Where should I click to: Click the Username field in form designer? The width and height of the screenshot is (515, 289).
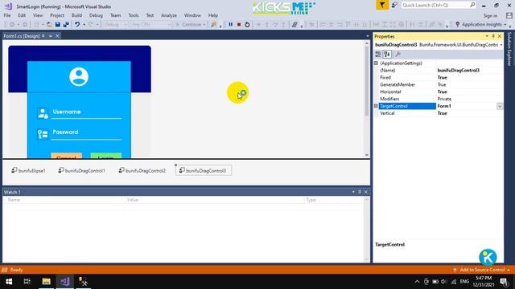click(86, 112)
